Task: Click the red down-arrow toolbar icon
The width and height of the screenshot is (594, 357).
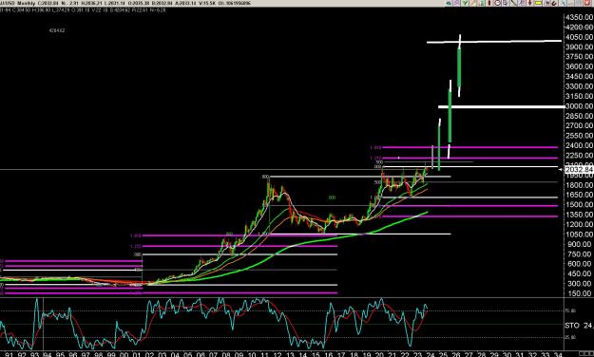Action: (529, 3)
